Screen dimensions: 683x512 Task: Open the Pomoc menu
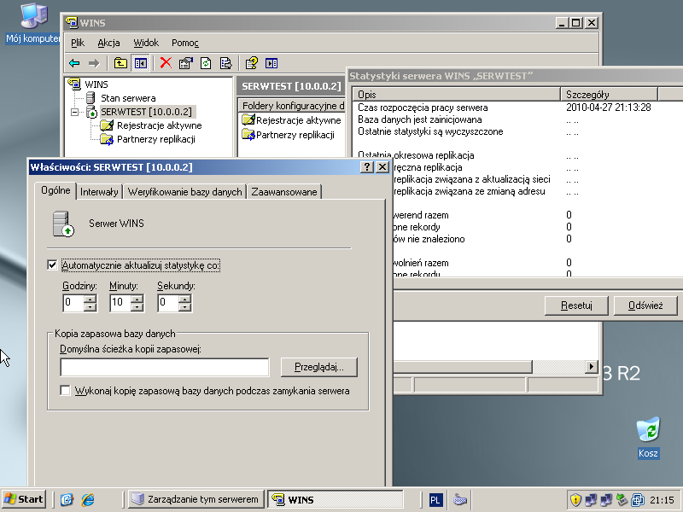(185, 43)
